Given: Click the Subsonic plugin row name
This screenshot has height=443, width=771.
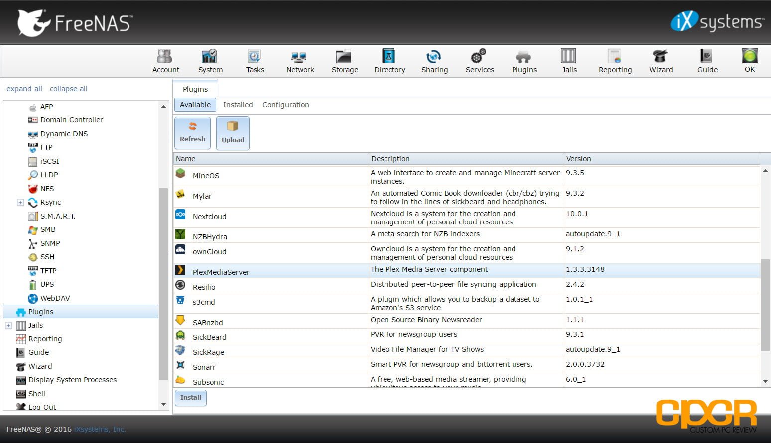Looking at the screenshot, I should click(x=208, y=382).
